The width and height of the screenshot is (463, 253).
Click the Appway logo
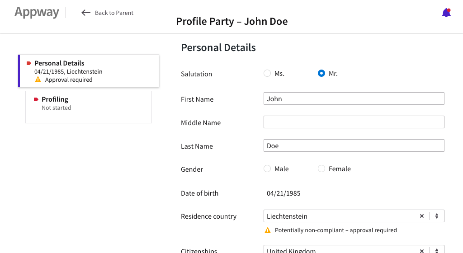click(37, 12)
